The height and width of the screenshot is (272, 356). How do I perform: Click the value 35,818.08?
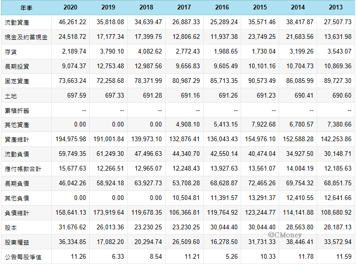110,22
